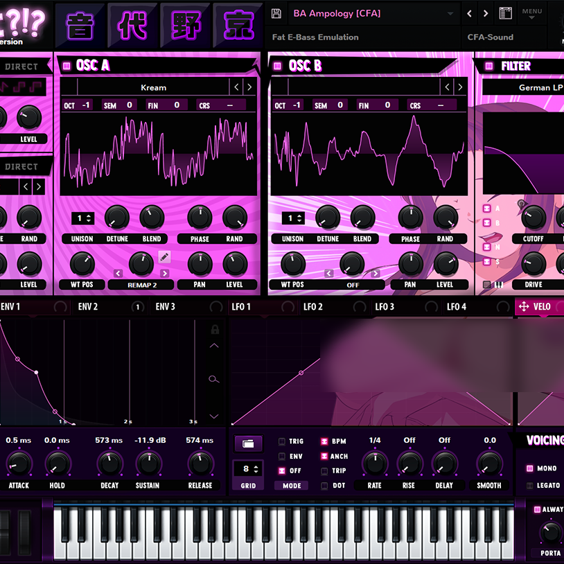Expand the MENU dropdown
Screen dimensions: 564x564
531,14
